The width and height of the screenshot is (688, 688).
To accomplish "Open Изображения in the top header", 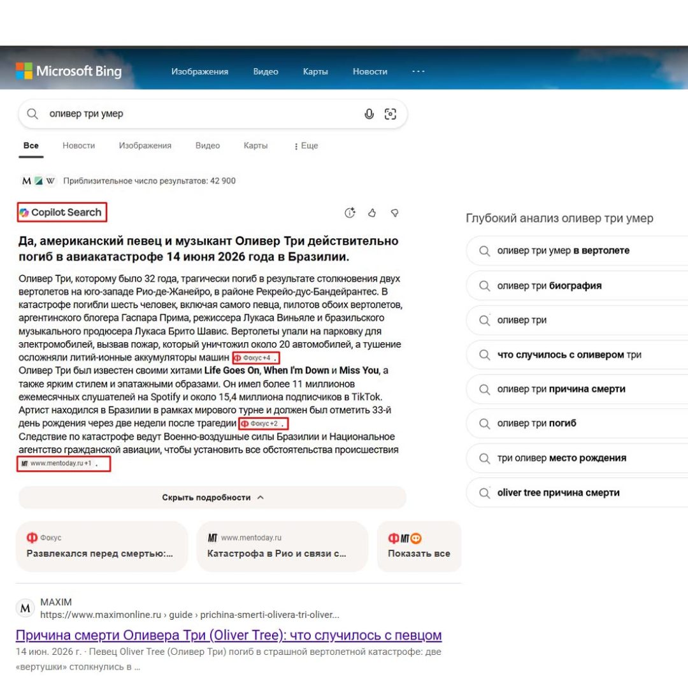I will click(x=199, y=71).
